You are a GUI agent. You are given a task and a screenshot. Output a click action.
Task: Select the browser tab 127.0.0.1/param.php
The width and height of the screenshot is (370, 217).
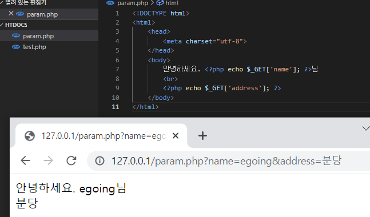101,136
